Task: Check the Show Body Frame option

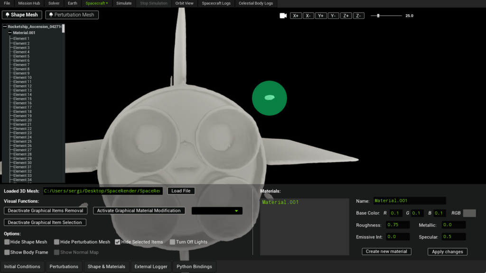Action: 7,252
